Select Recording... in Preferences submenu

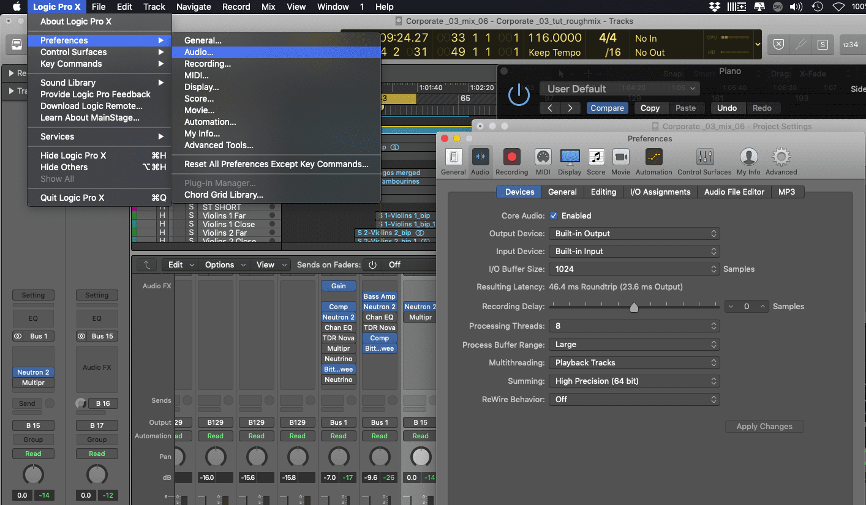click(x=276, y=64)
